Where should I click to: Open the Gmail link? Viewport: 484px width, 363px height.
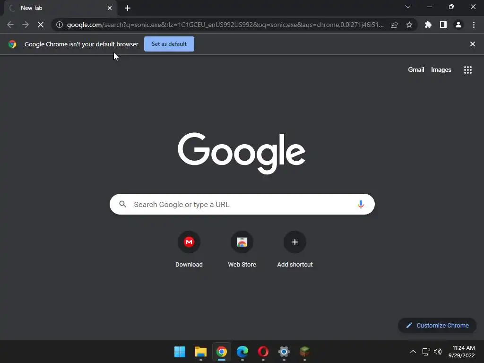click(416, 70)
